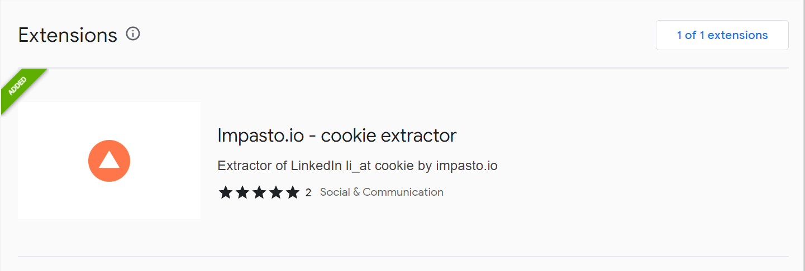
Task: Open the Impasto.io - cookie extractor title
Action: [337, 135]
